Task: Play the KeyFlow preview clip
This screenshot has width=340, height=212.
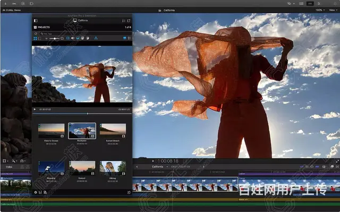Action: click(x=35, y=110)
